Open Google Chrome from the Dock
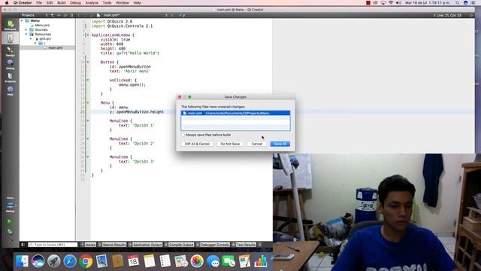 click(x=86, y=261)
